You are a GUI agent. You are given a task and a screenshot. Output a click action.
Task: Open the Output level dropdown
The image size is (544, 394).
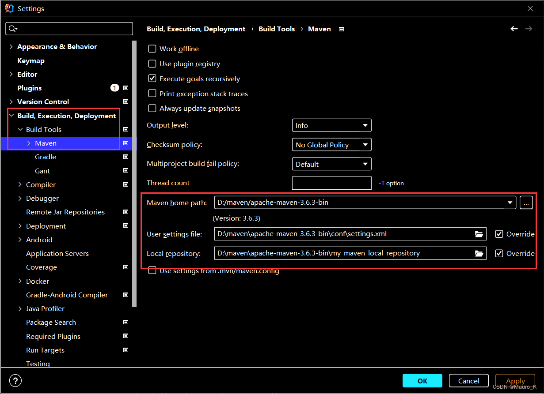pos(332,126)
